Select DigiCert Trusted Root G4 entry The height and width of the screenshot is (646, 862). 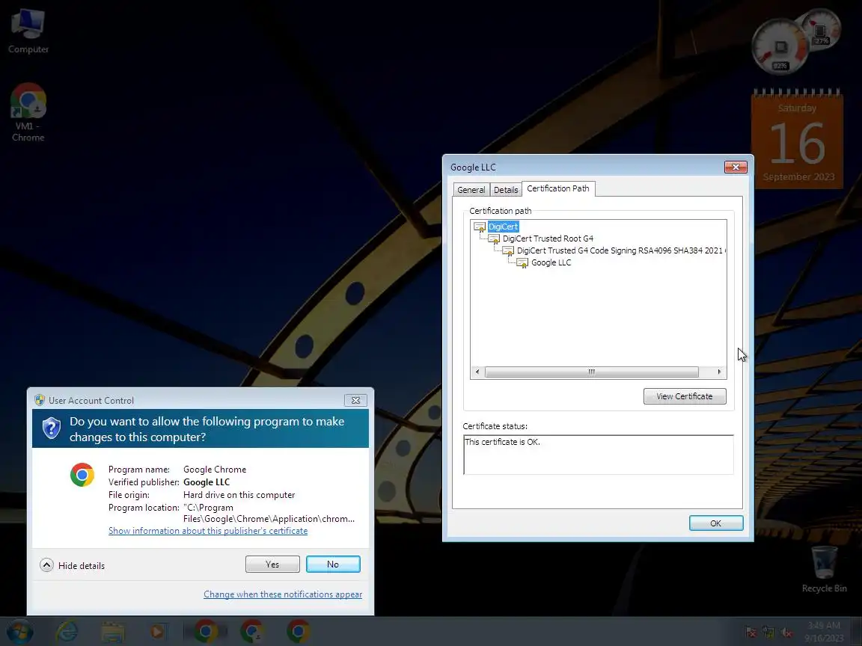tap(548, 239)
